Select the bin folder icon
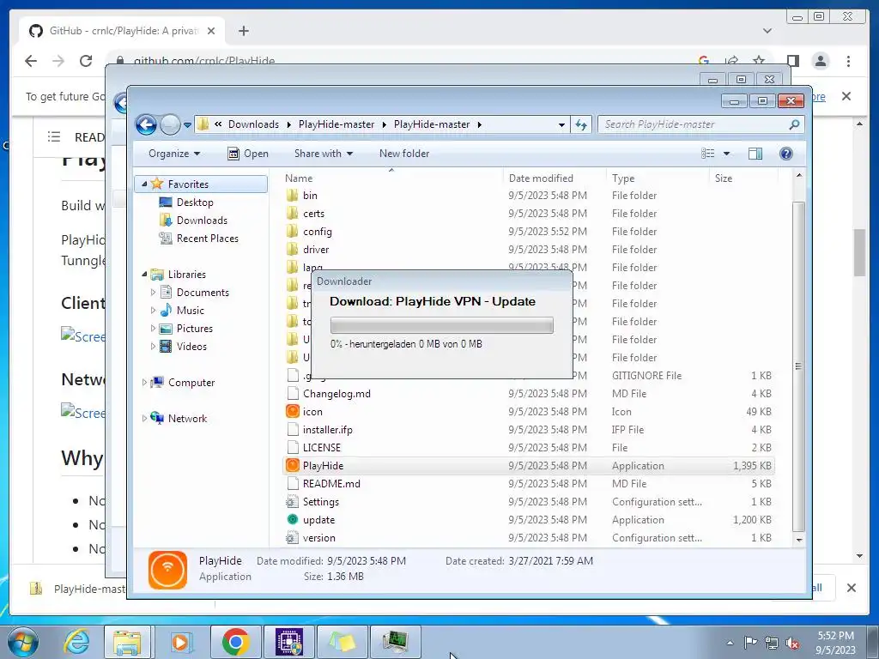This screenshot has width=879, height=659. [x=292, y=196]
